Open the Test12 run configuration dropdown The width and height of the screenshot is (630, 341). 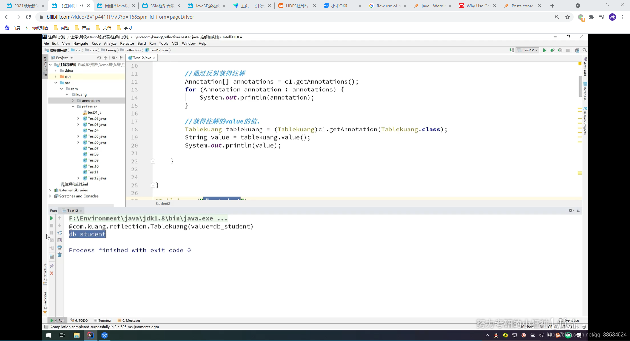(x=528, y=50)
